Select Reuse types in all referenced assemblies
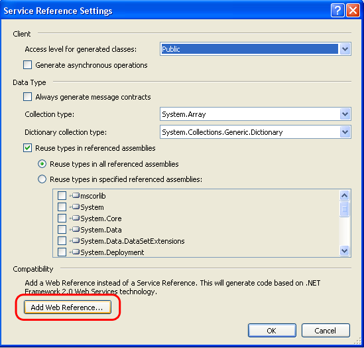The width and height of the screenshot is (364, 348). (x=42, y=164)
